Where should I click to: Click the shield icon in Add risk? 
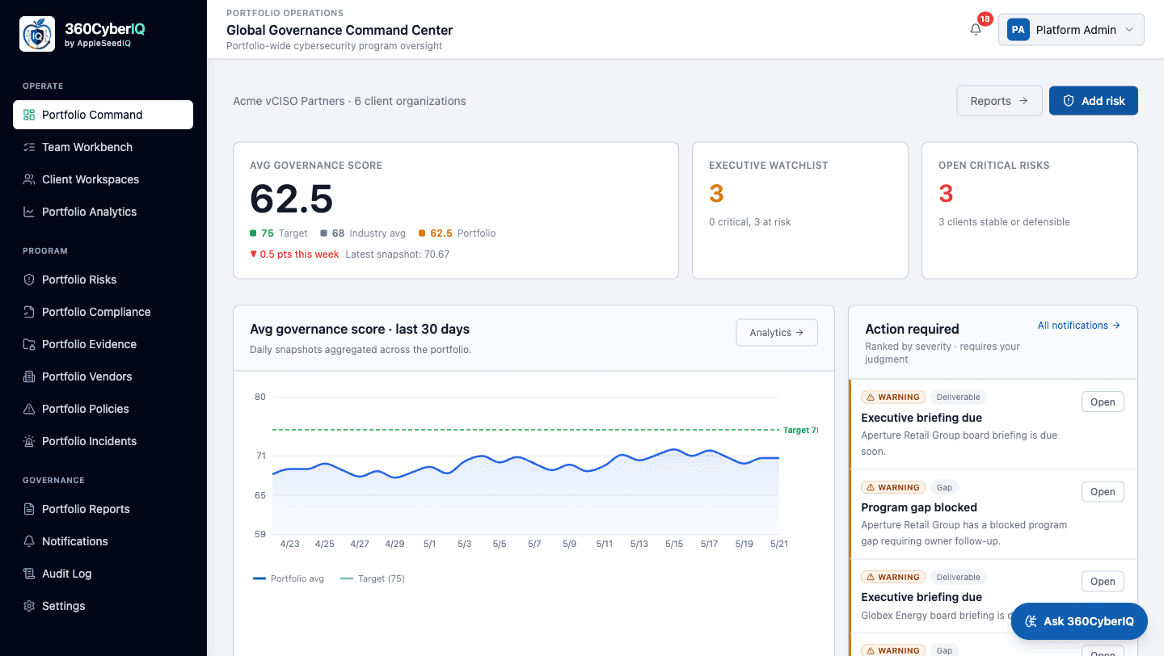coord(1069,101)
